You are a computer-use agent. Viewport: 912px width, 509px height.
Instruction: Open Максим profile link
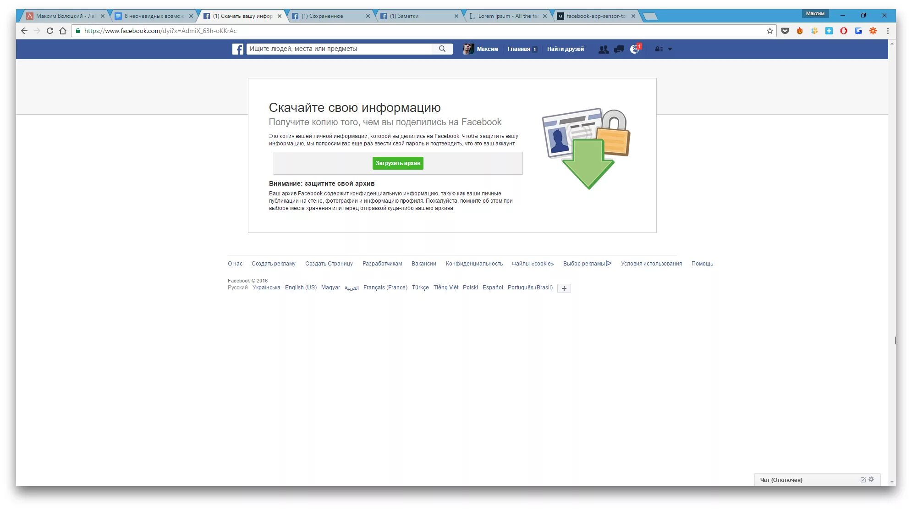click(x=487, y=49)
